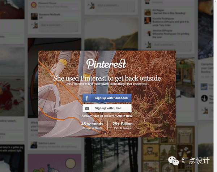Image resolution: width=217 pixels, height=172 pixels.
Task: Click avatar beside blurred Susanne comment
Action: [34, 17]
